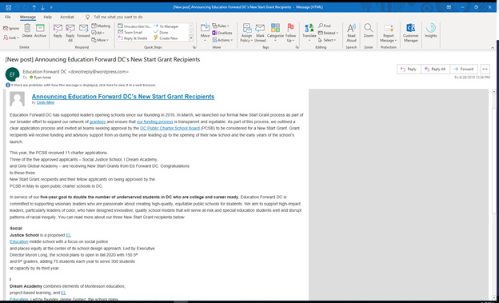Open the Quick Steps dialog launcher

194,47
